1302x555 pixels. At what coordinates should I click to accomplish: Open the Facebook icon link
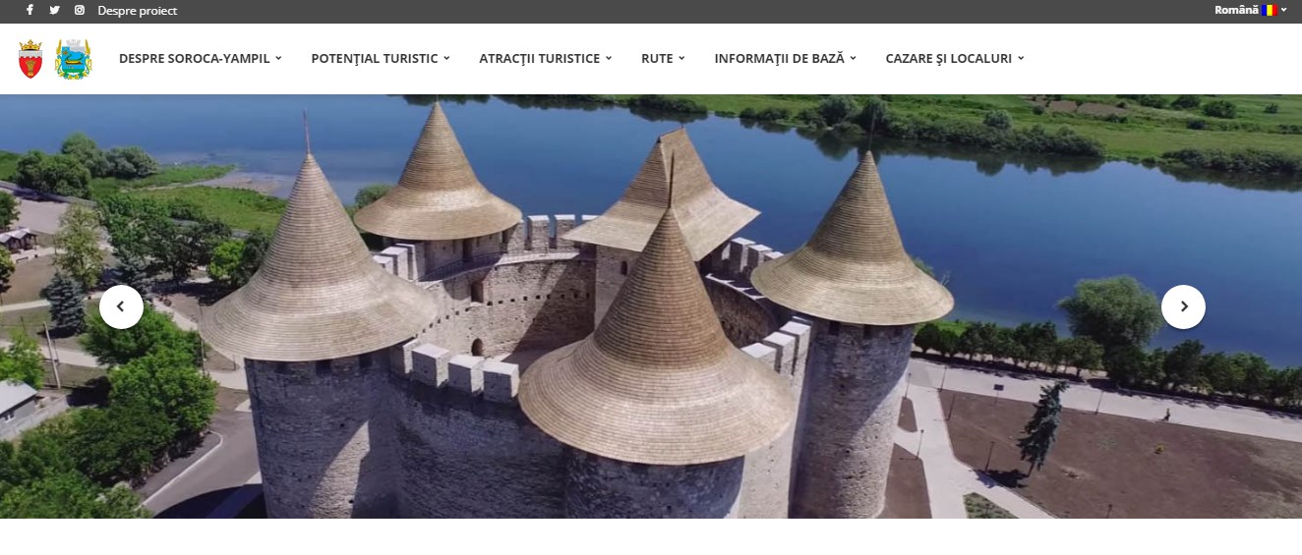[30, 10]
